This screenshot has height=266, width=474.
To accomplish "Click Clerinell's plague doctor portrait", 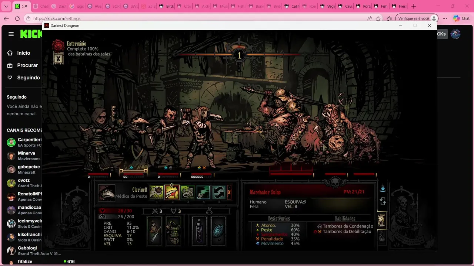I will coord(107,192).
